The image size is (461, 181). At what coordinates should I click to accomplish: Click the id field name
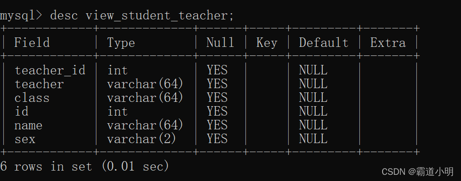point(21,111)
